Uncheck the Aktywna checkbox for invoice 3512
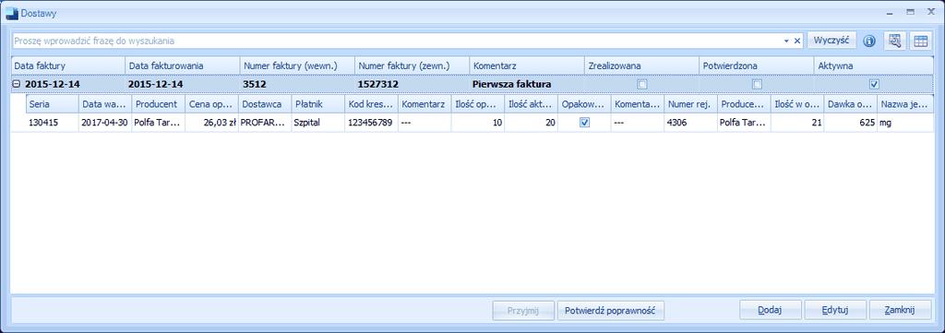 coord(875,84)
